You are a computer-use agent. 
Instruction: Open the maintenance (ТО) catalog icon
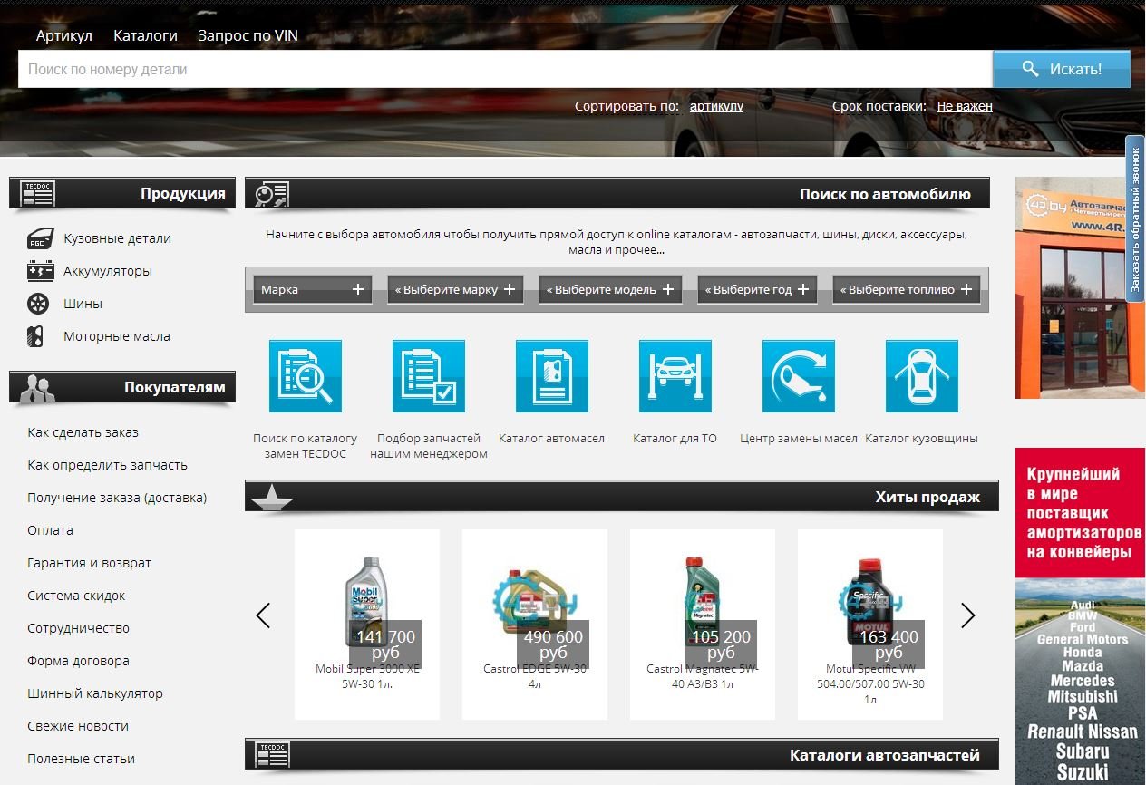coord(675,376)
